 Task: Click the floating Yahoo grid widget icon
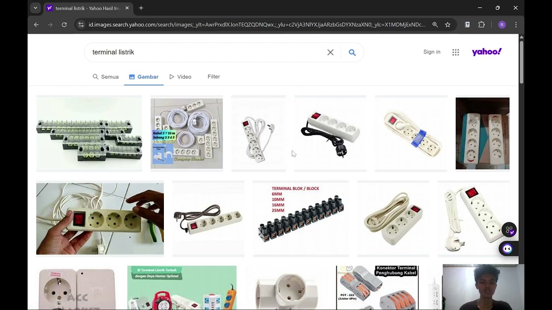509,230
